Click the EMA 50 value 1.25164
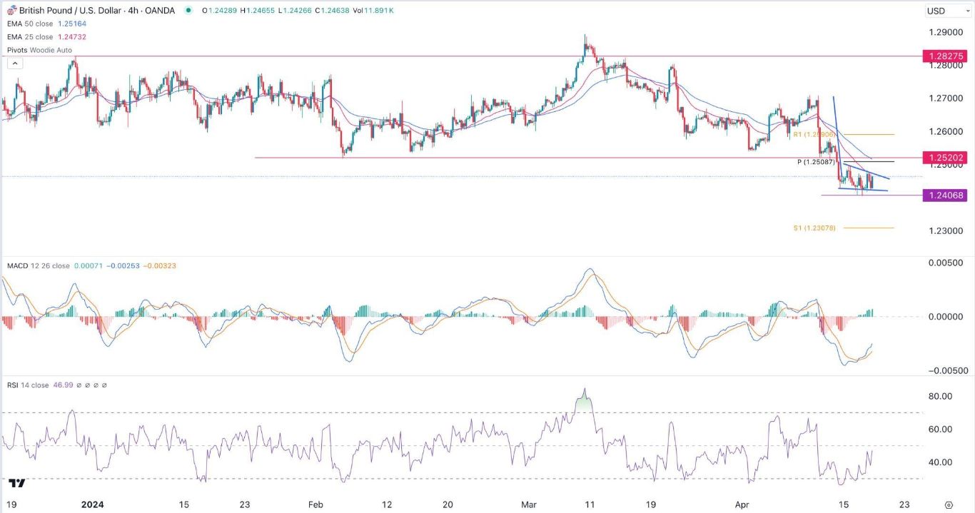 click(x=73, y=24)
